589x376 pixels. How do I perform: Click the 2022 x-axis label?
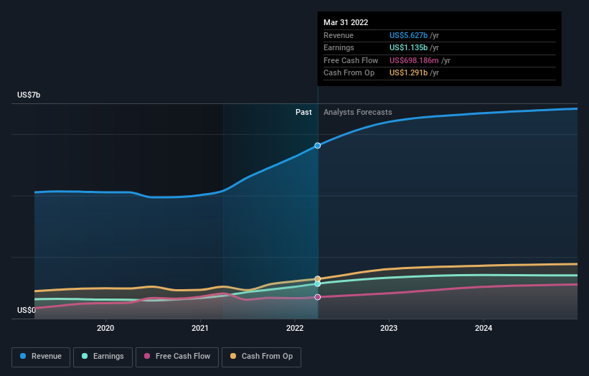coord(295,328)
